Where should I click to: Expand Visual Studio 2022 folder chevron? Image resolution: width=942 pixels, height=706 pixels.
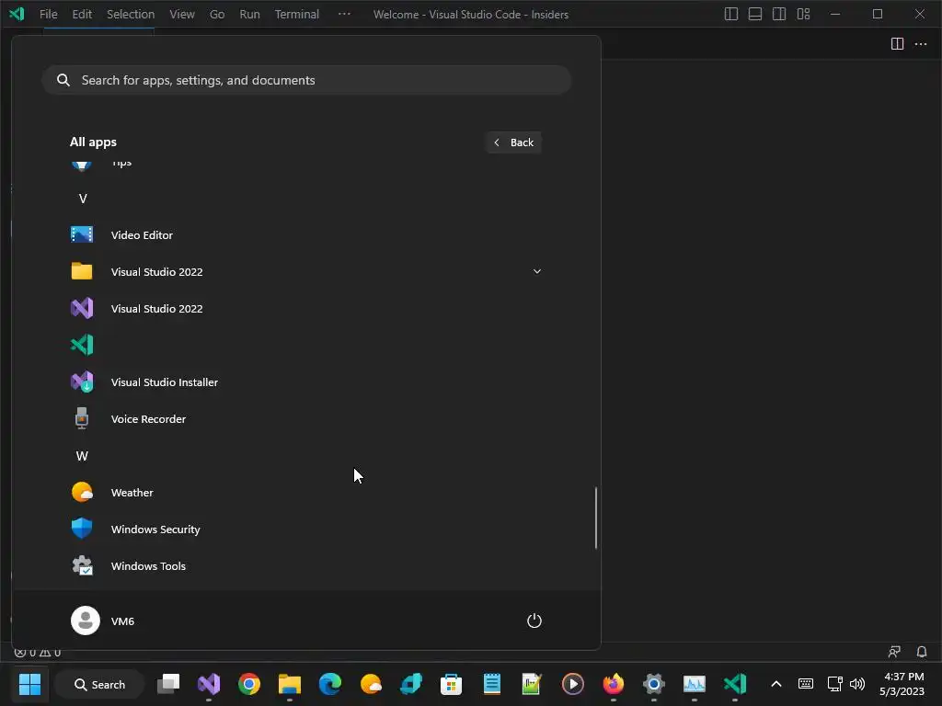[x=537, y=271]
